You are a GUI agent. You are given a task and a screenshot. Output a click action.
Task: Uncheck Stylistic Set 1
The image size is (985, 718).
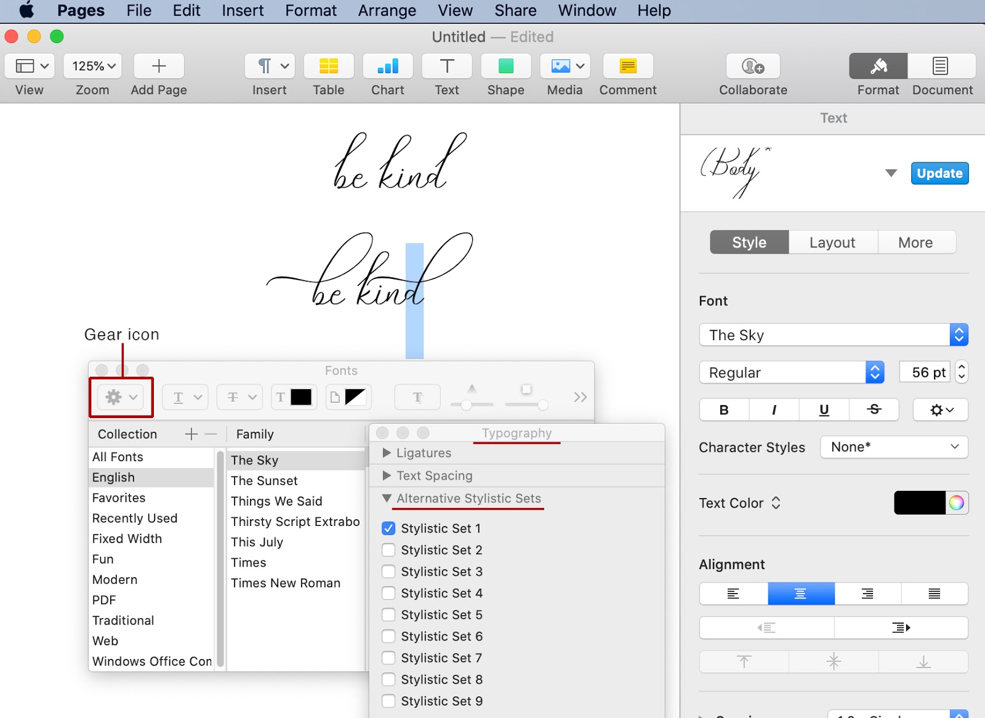[x=388, y=528]
